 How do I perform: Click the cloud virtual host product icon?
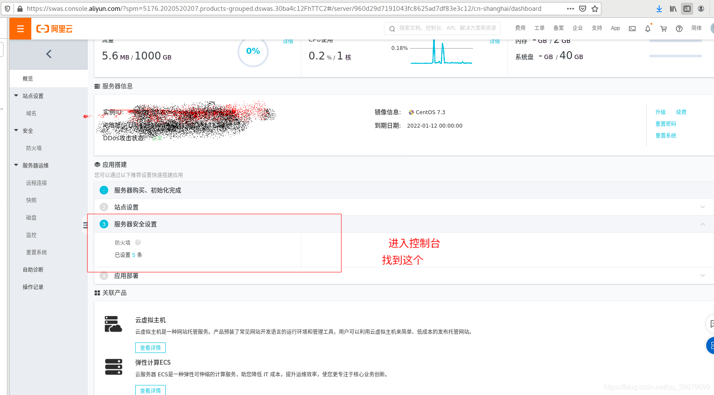tap(113, 324)
